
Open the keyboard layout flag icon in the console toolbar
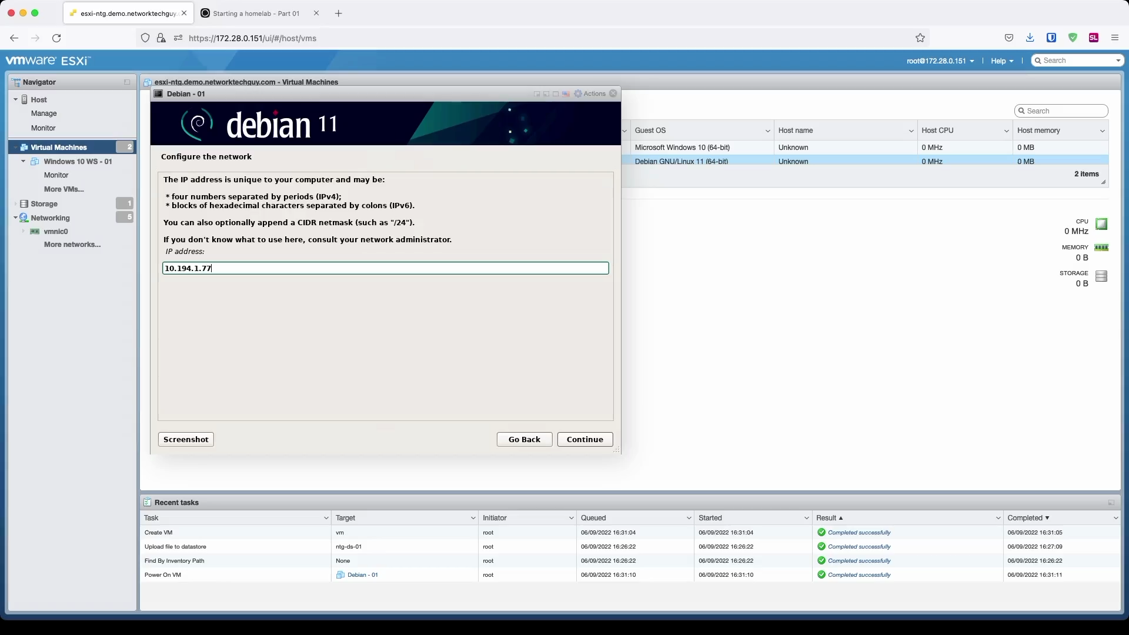566,94
